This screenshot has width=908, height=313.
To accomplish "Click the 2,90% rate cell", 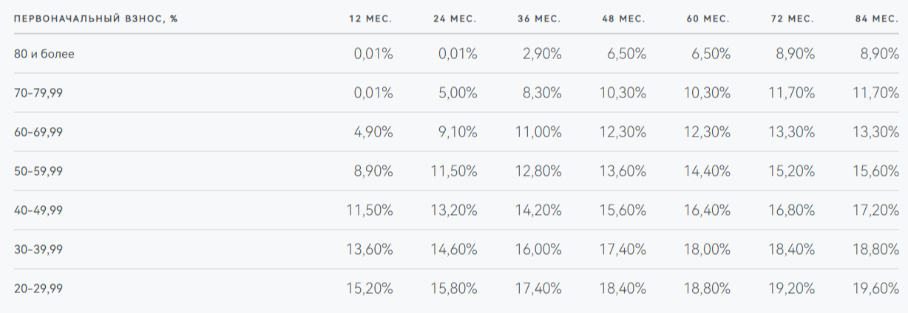I will point(541,54).
